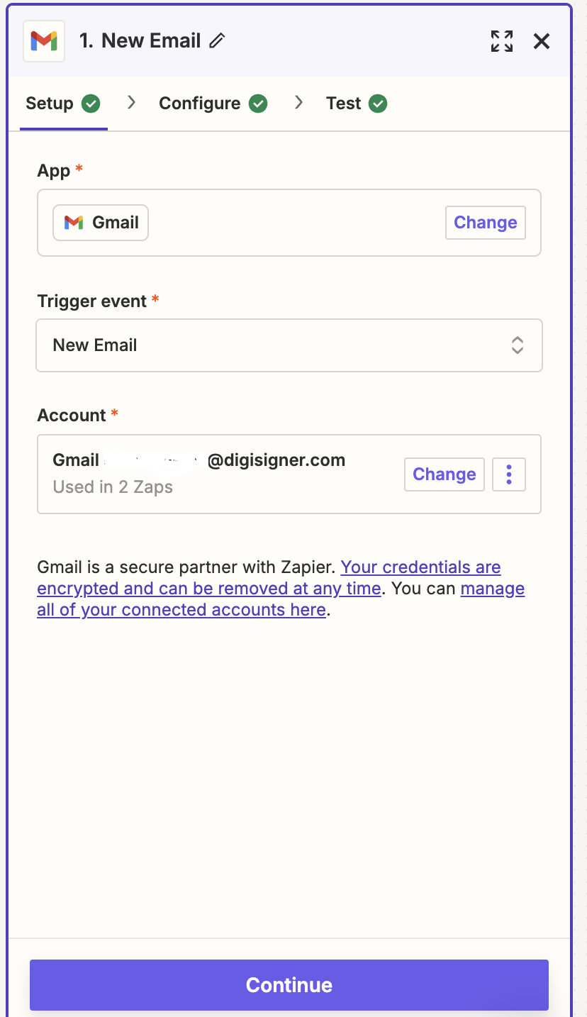This screenshot has height=1017, width=587.
Task: Click the up-down arrows on New Email selector
Action: tap(518, 345)
